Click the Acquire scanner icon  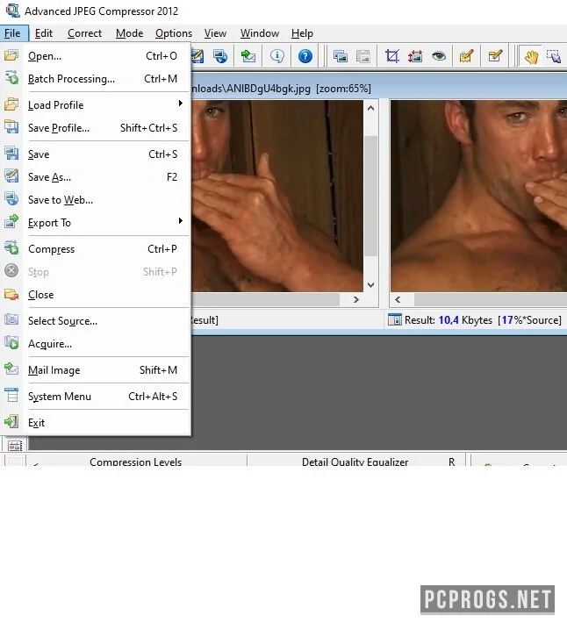pyautogui.click(x=11, y=343)
